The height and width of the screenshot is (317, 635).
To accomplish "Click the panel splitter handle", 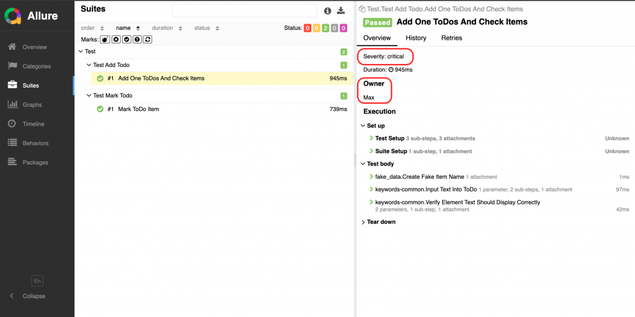I will pos(355,159).
